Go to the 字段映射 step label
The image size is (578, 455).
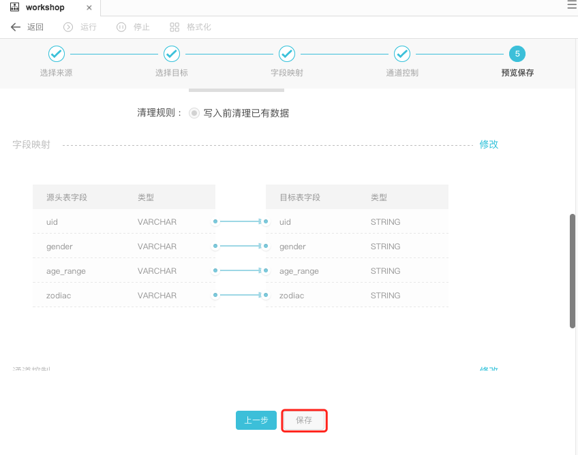point(287,73)
